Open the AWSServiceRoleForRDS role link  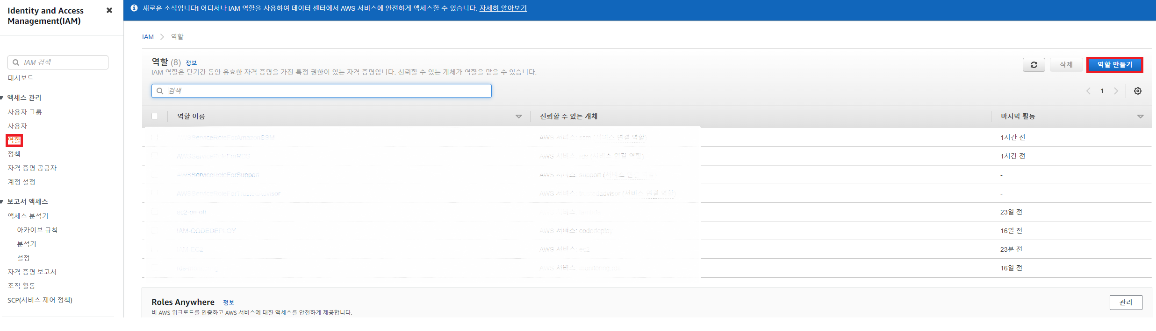pyautogui.click(x=214, y=156)
